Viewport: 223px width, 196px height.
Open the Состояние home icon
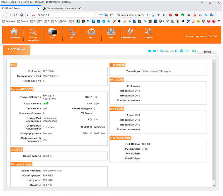(14, 32)
